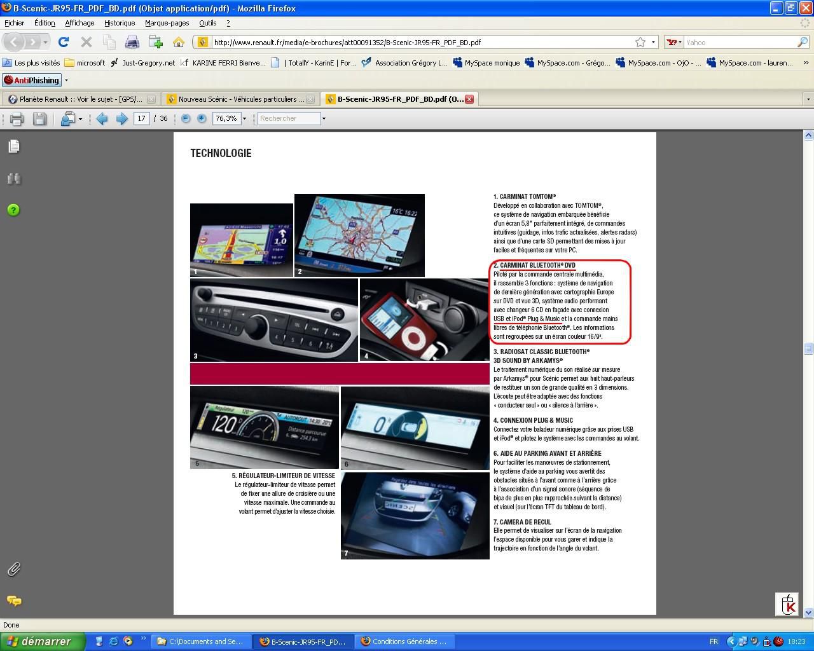814x651 pixels.
Task: Click the stop loading X icon
Action: (x=86, y=42)
